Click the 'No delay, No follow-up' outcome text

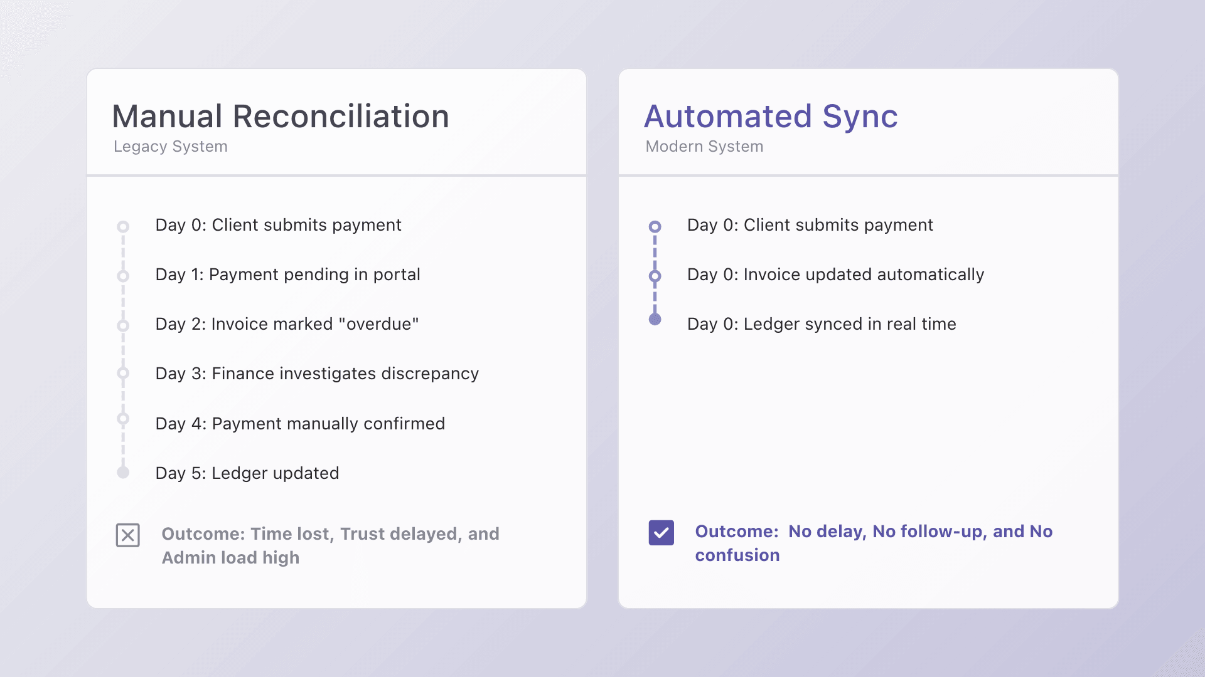point(873,532)
